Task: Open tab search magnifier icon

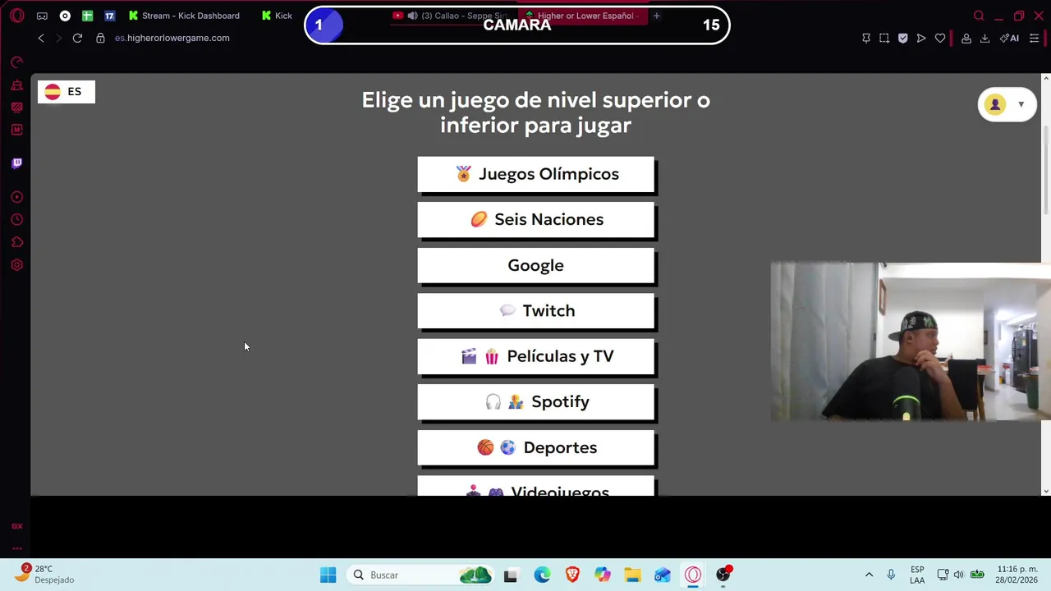Action: coord(979,16)
